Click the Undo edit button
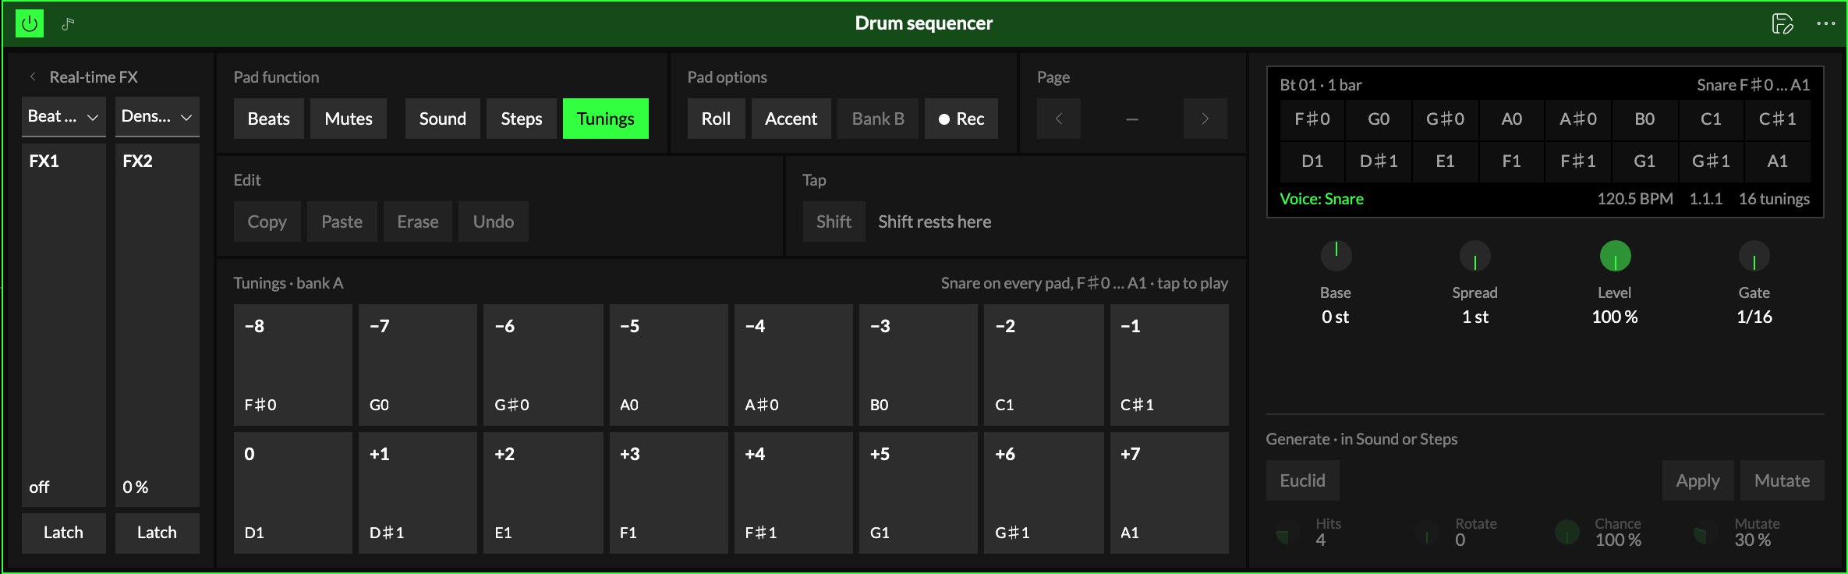The height and width of the screenshot is (574, 1848). 494,221
